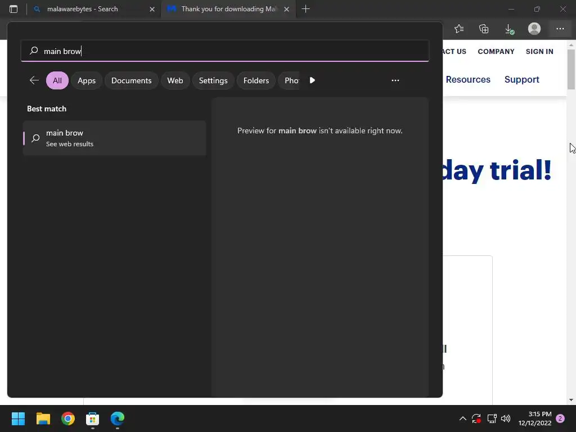Launch Google Chrome from the taskbar
Viewport: 576px width, 432px height.
(68, 418)
